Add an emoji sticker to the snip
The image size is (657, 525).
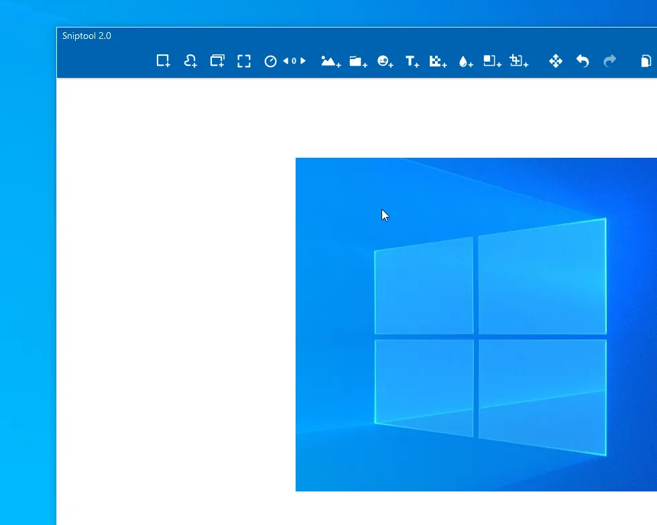(384, 60)
